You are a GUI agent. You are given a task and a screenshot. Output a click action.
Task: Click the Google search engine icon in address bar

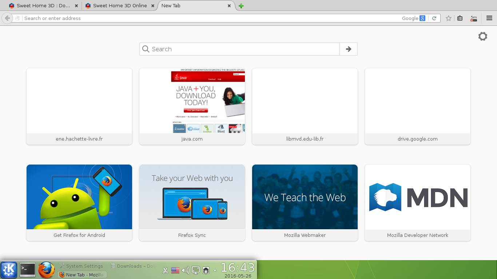[422, 18]
